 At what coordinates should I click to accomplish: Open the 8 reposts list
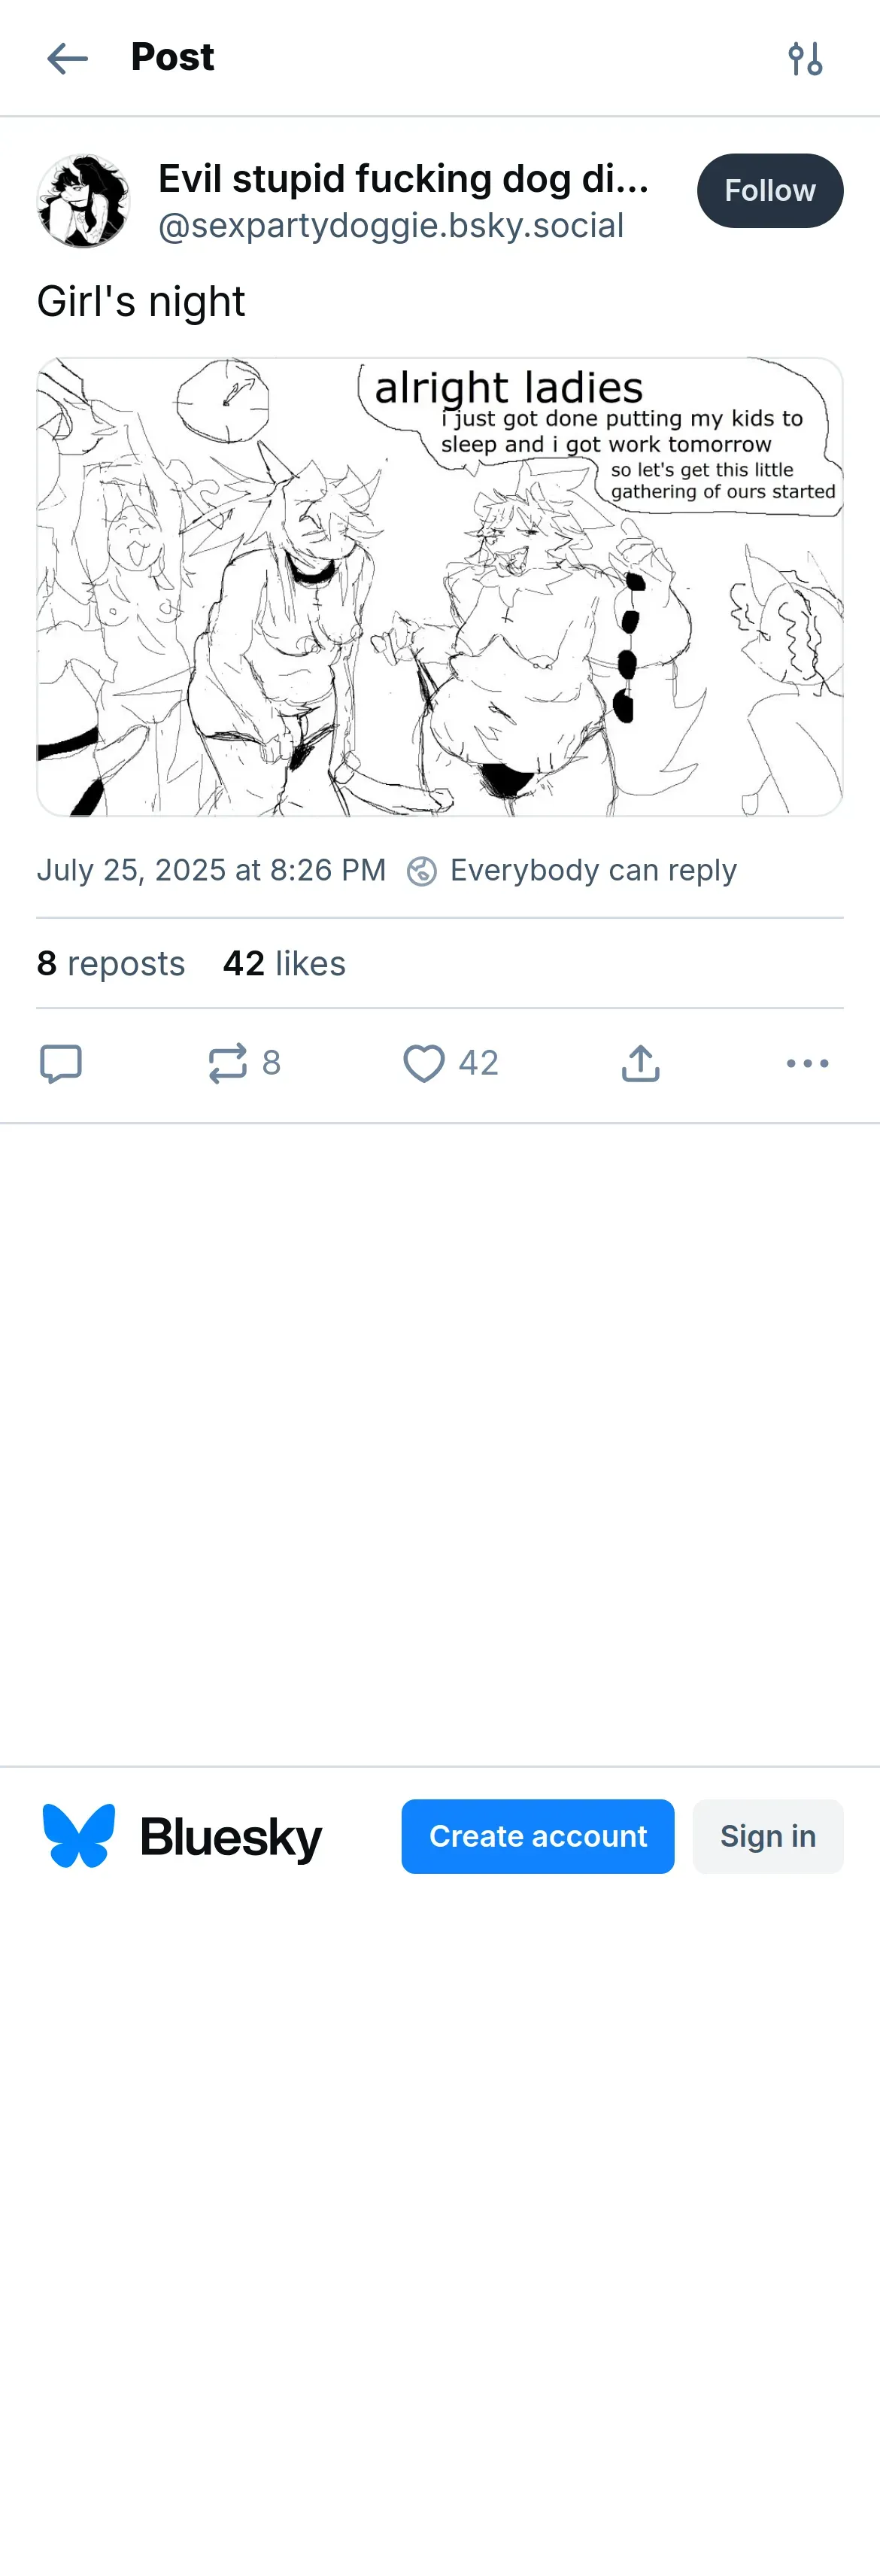tap(111, 963)
